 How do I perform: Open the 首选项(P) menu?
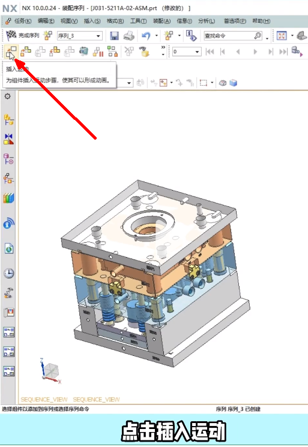[235, 21]
